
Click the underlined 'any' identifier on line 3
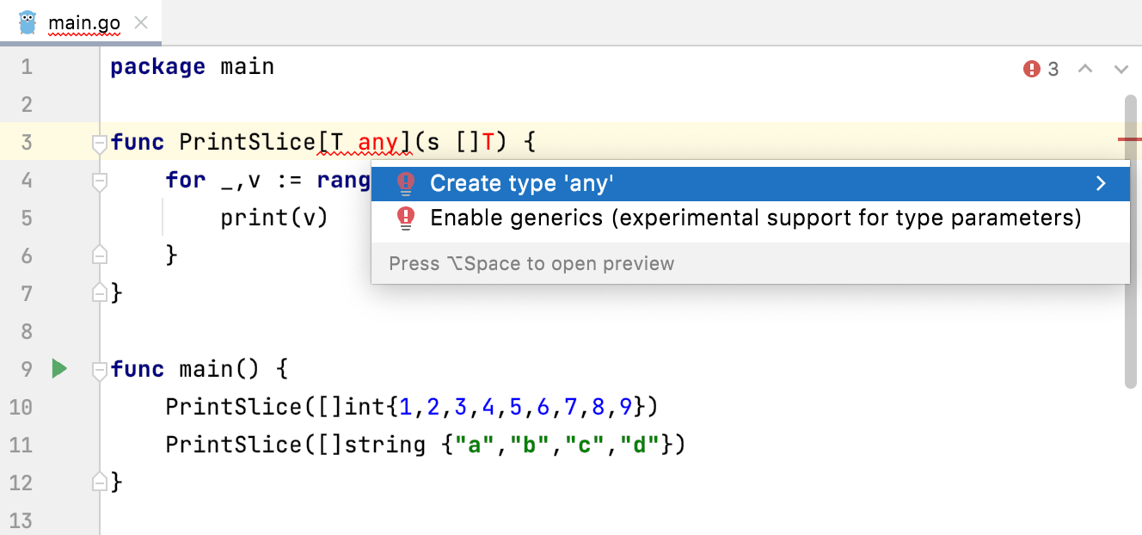click(378, 142)
